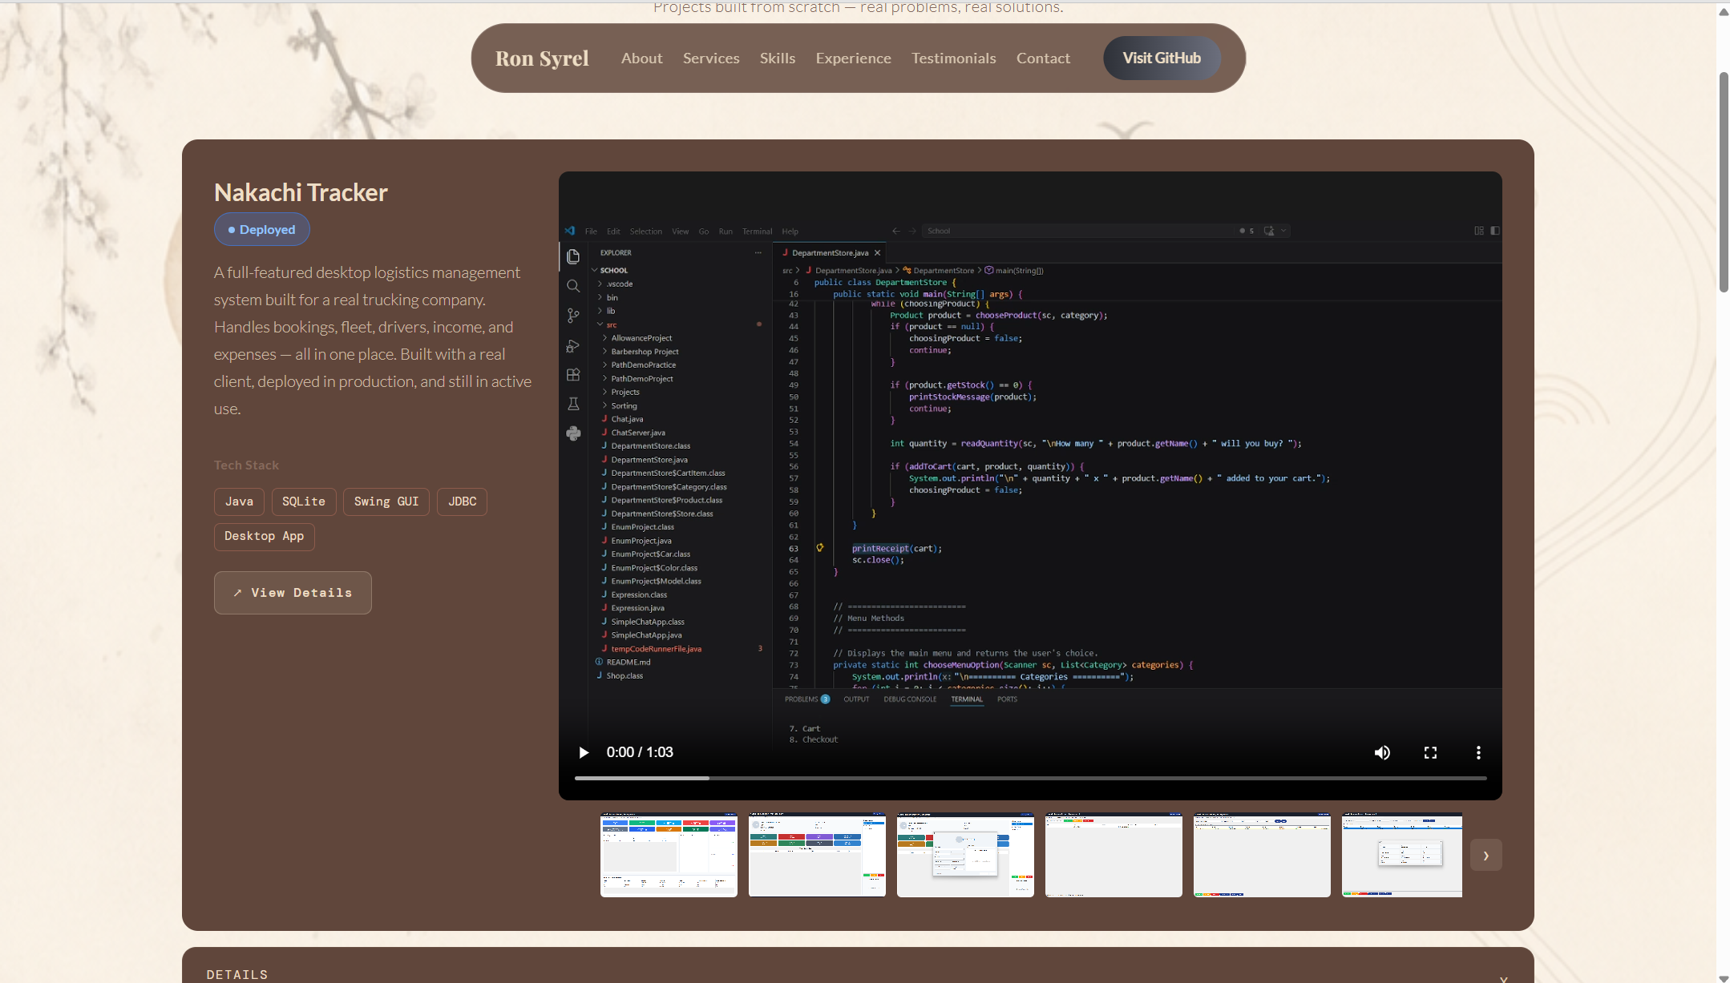1730x983 pixels.
Task: Select the first screenshot thumbnail
Action: tap(669, 855)
